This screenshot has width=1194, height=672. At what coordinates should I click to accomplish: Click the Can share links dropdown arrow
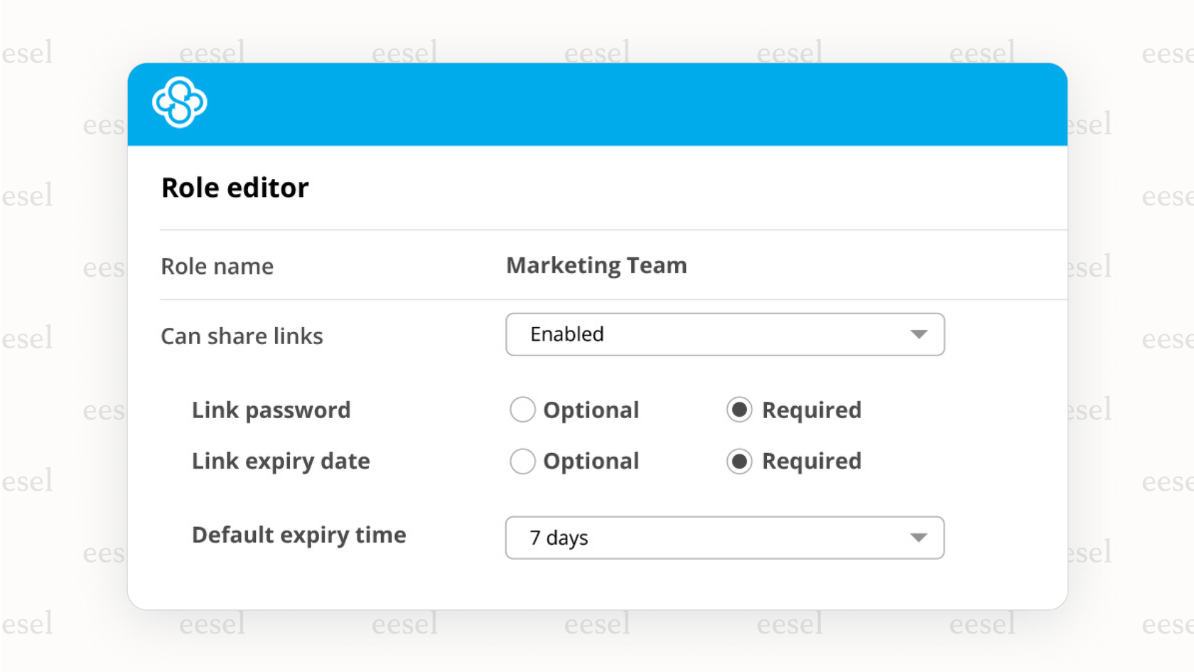coord(920,334)
